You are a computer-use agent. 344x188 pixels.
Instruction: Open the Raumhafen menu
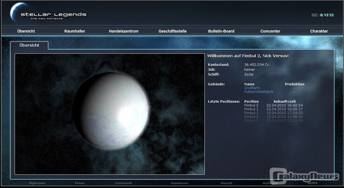[x=74, y=31]
